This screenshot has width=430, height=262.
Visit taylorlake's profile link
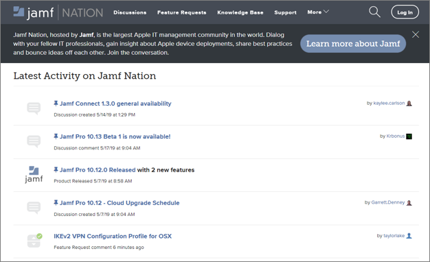(394, 236)
